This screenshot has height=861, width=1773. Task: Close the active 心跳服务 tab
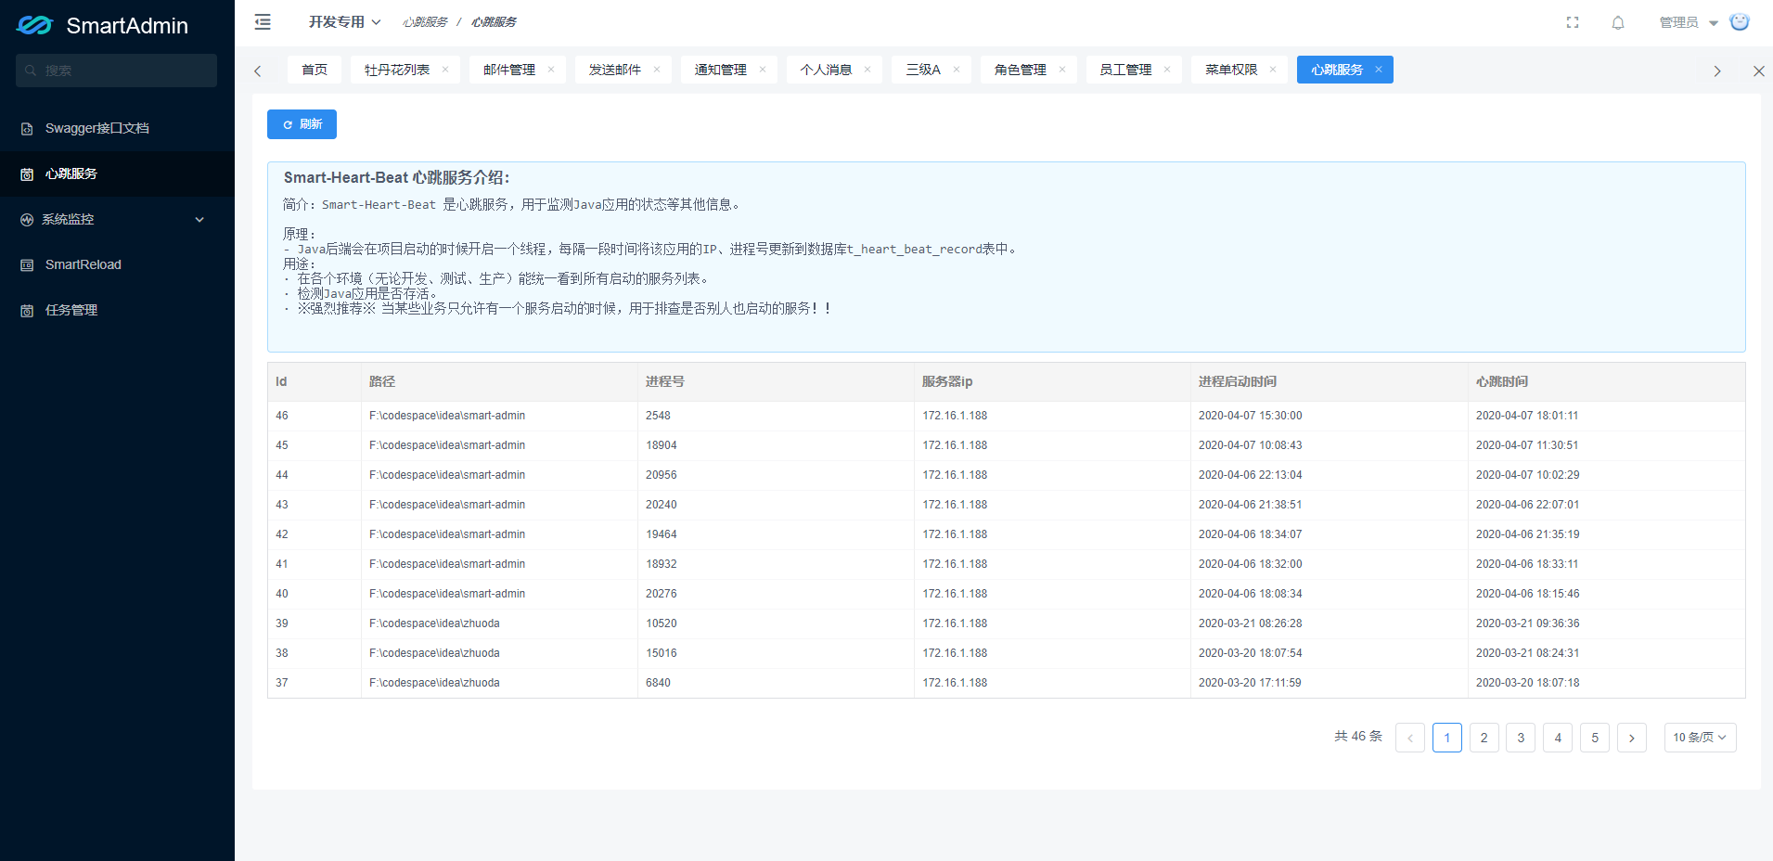click(x=1379, y=70)
